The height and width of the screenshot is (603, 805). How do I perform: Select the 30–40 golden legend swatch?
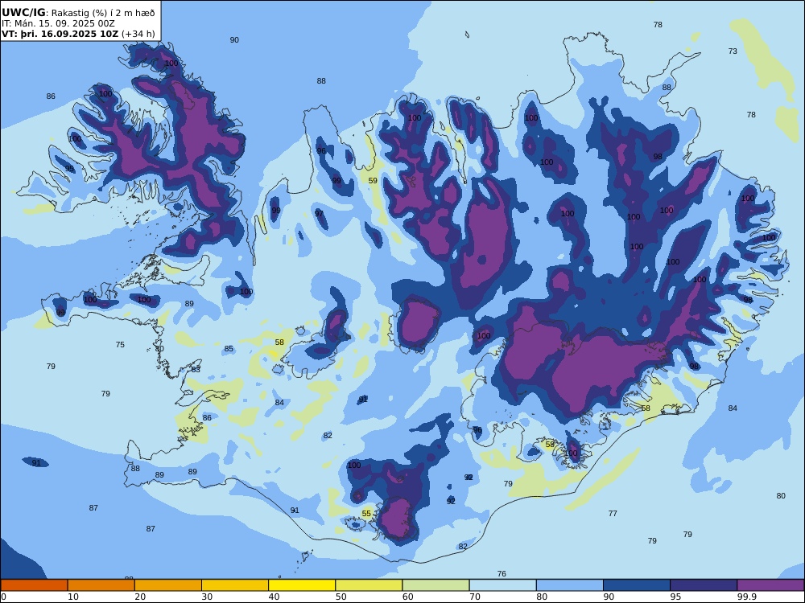pyautogui.click(x=235, y=585)
